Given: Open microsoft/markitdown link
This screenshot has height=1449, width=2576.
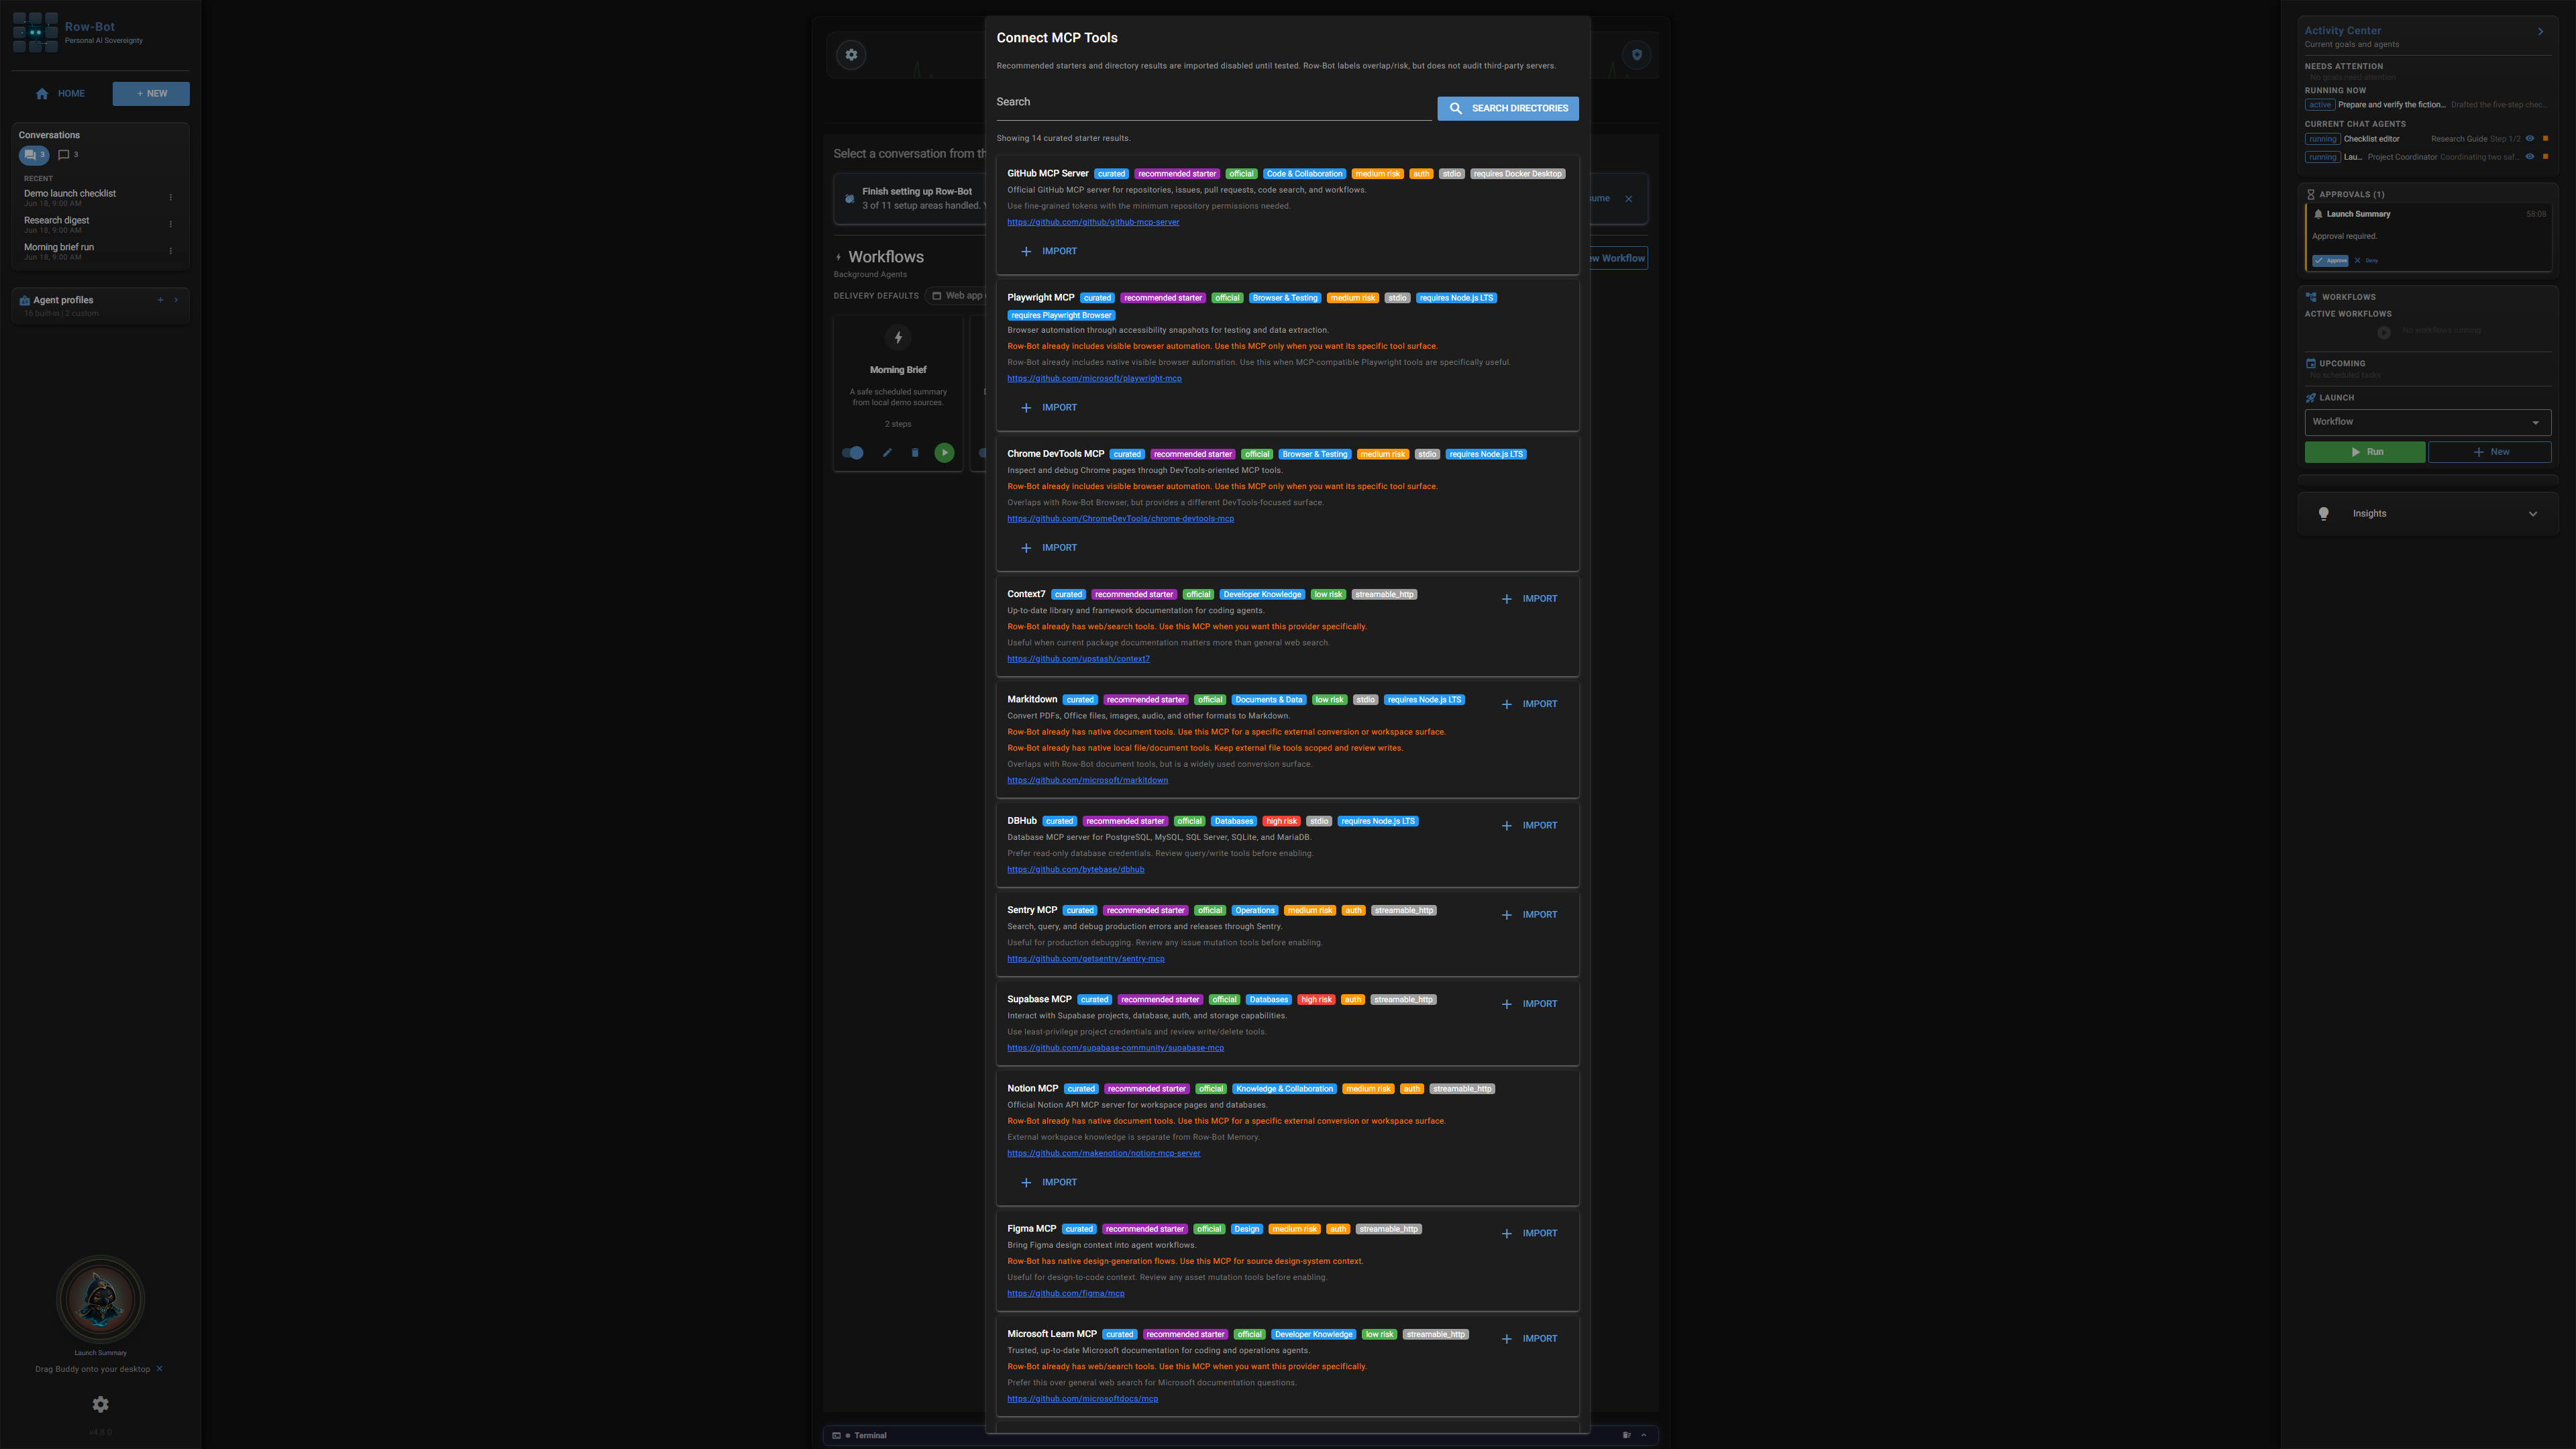Looking at the screenshot, I should pos(1087,780).
